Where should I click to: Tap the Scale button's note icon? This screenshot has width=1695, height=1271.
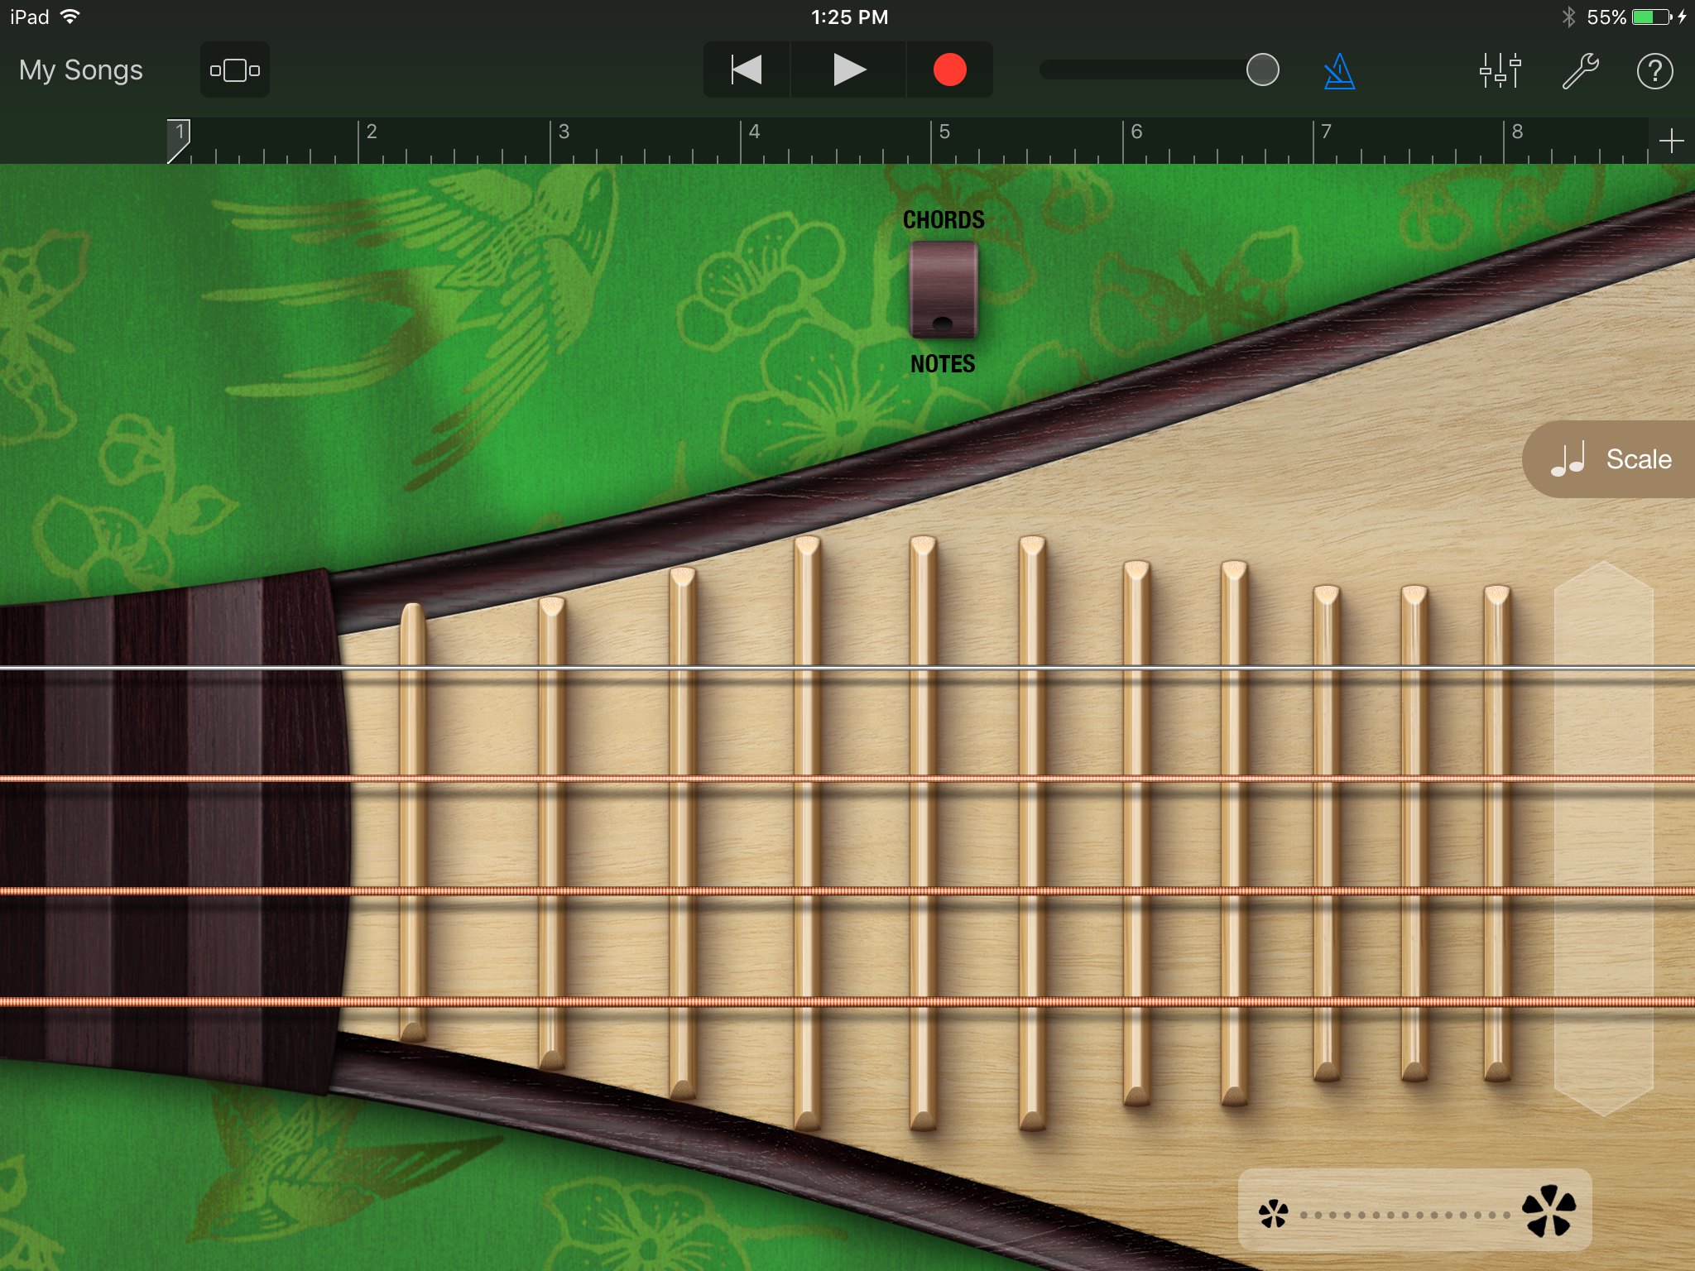(x=1569, y=459)
